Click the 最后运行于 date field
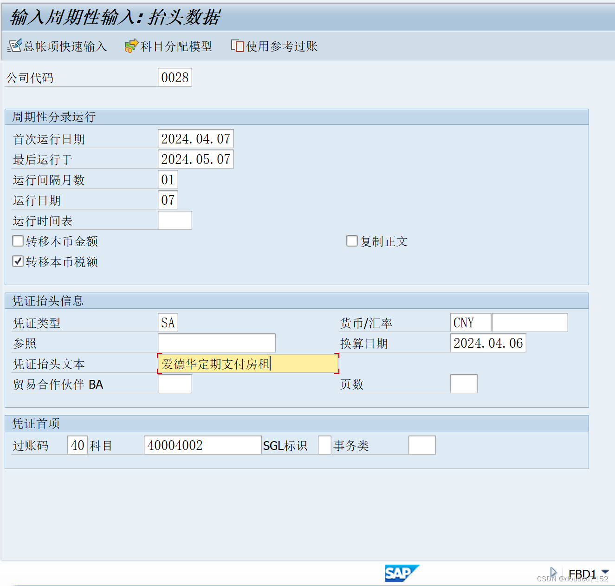This screenshot has height=586, width=615. 195,159
